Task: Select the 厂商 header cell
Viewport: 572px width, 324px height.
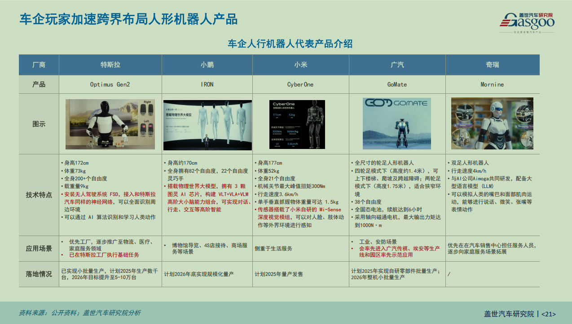Action: (39, 65)
